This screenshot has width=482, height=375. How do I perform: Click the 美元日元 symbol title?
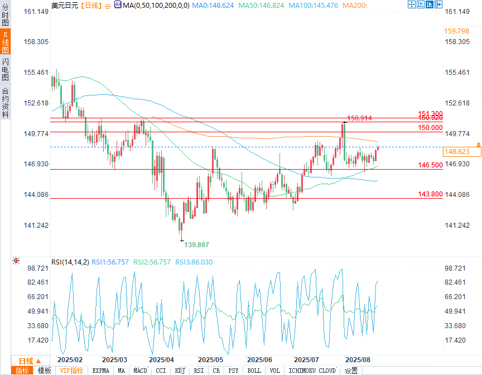point(65,5)
